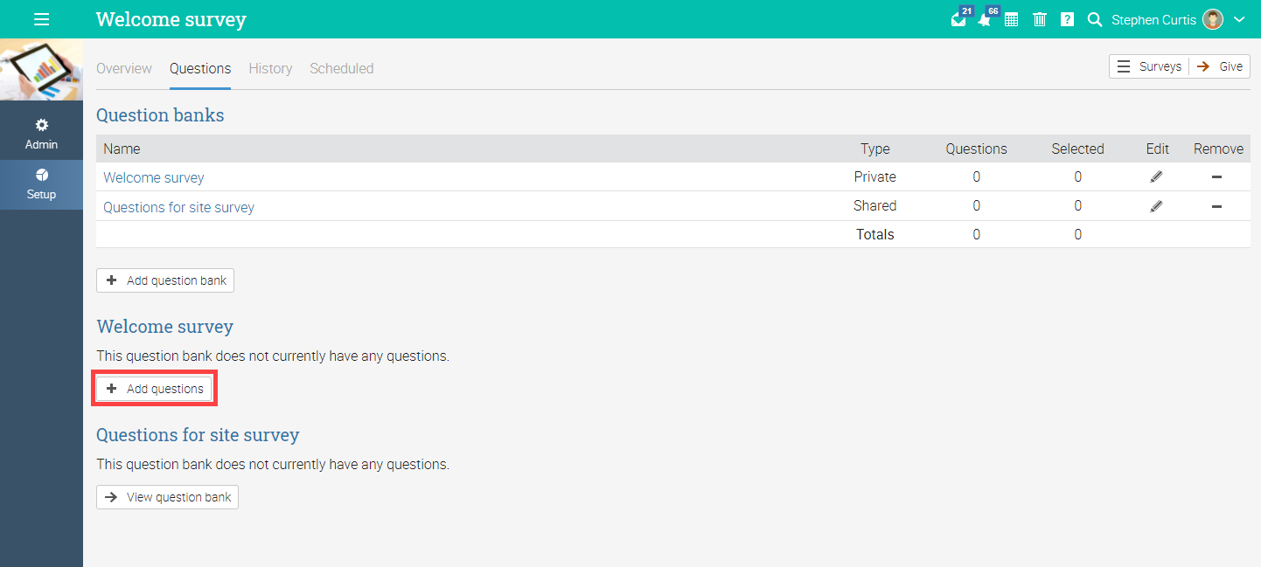
Task: Switch to the History tab
Action: pyautogui.click(x=270, y=68)
